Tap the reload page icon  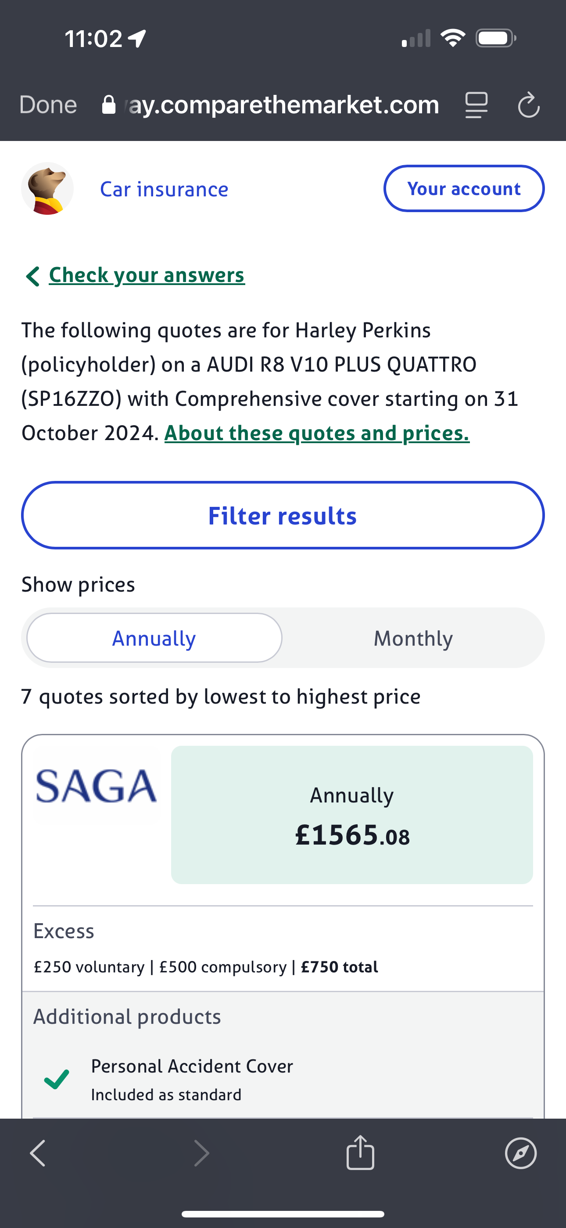[528, 105]
